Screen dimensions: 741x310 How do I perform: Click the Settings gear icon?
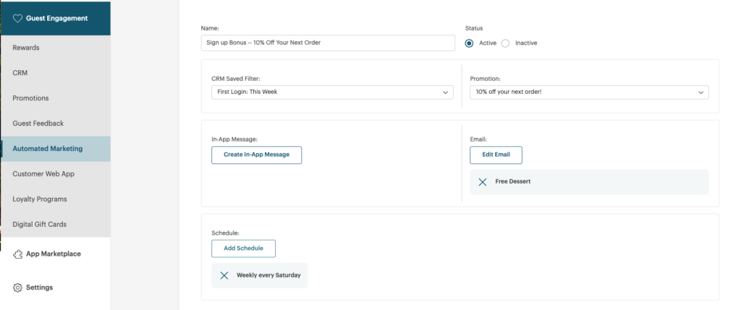[x=17, y=288]
